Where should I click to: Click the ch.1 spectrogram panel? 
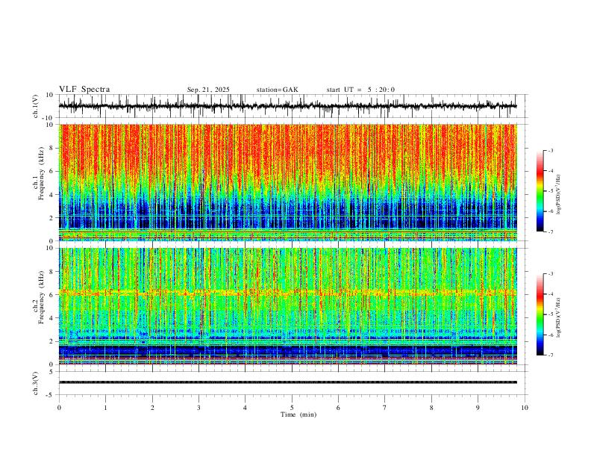point(287,182)
